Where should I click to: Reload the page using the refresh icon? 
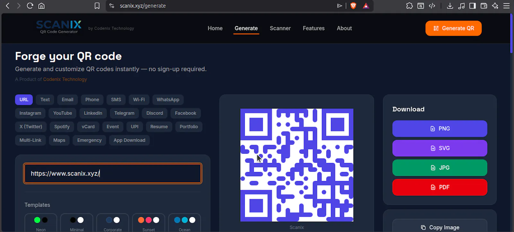(x=30, y=6)
